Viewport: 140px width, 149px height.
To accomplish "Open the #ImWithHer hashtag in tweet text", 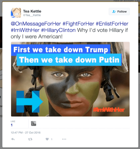I will click(x=25, y=30).
